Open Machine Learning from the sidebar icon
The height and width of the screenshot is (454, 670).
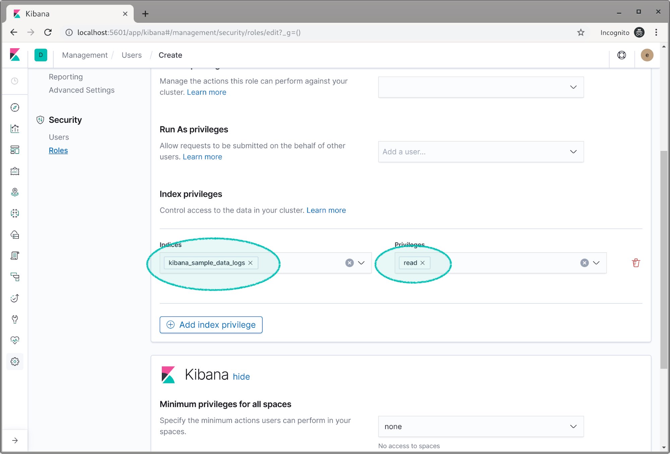click(x=15, y=213)
